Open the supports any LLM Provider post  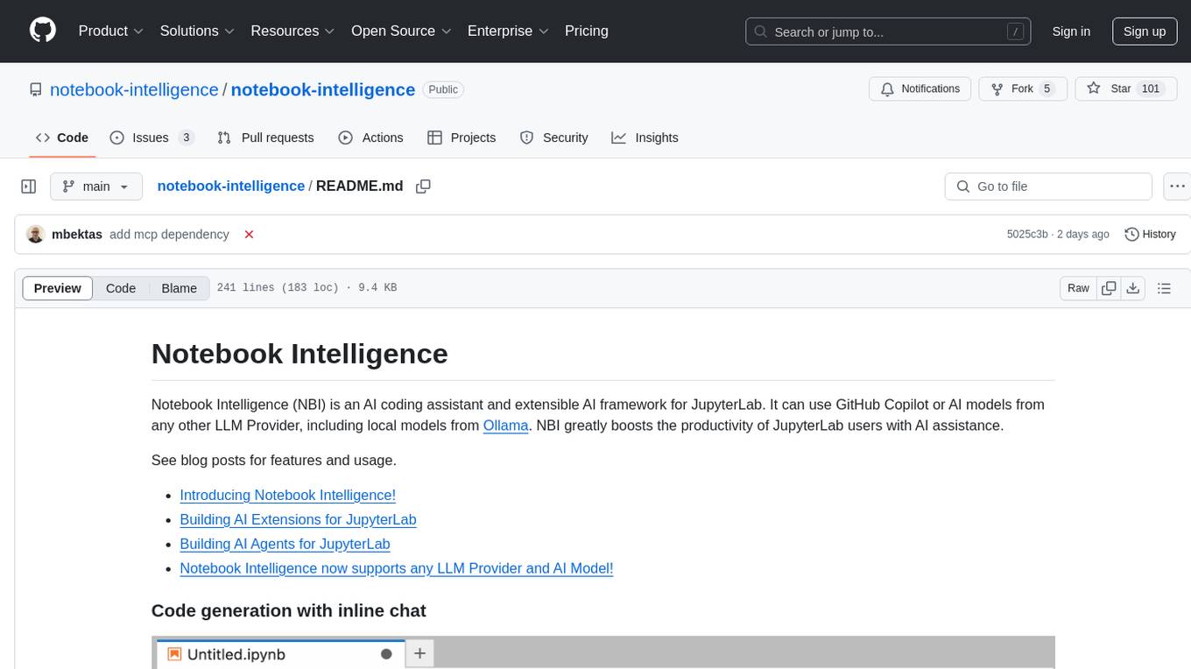coord(397,568)
